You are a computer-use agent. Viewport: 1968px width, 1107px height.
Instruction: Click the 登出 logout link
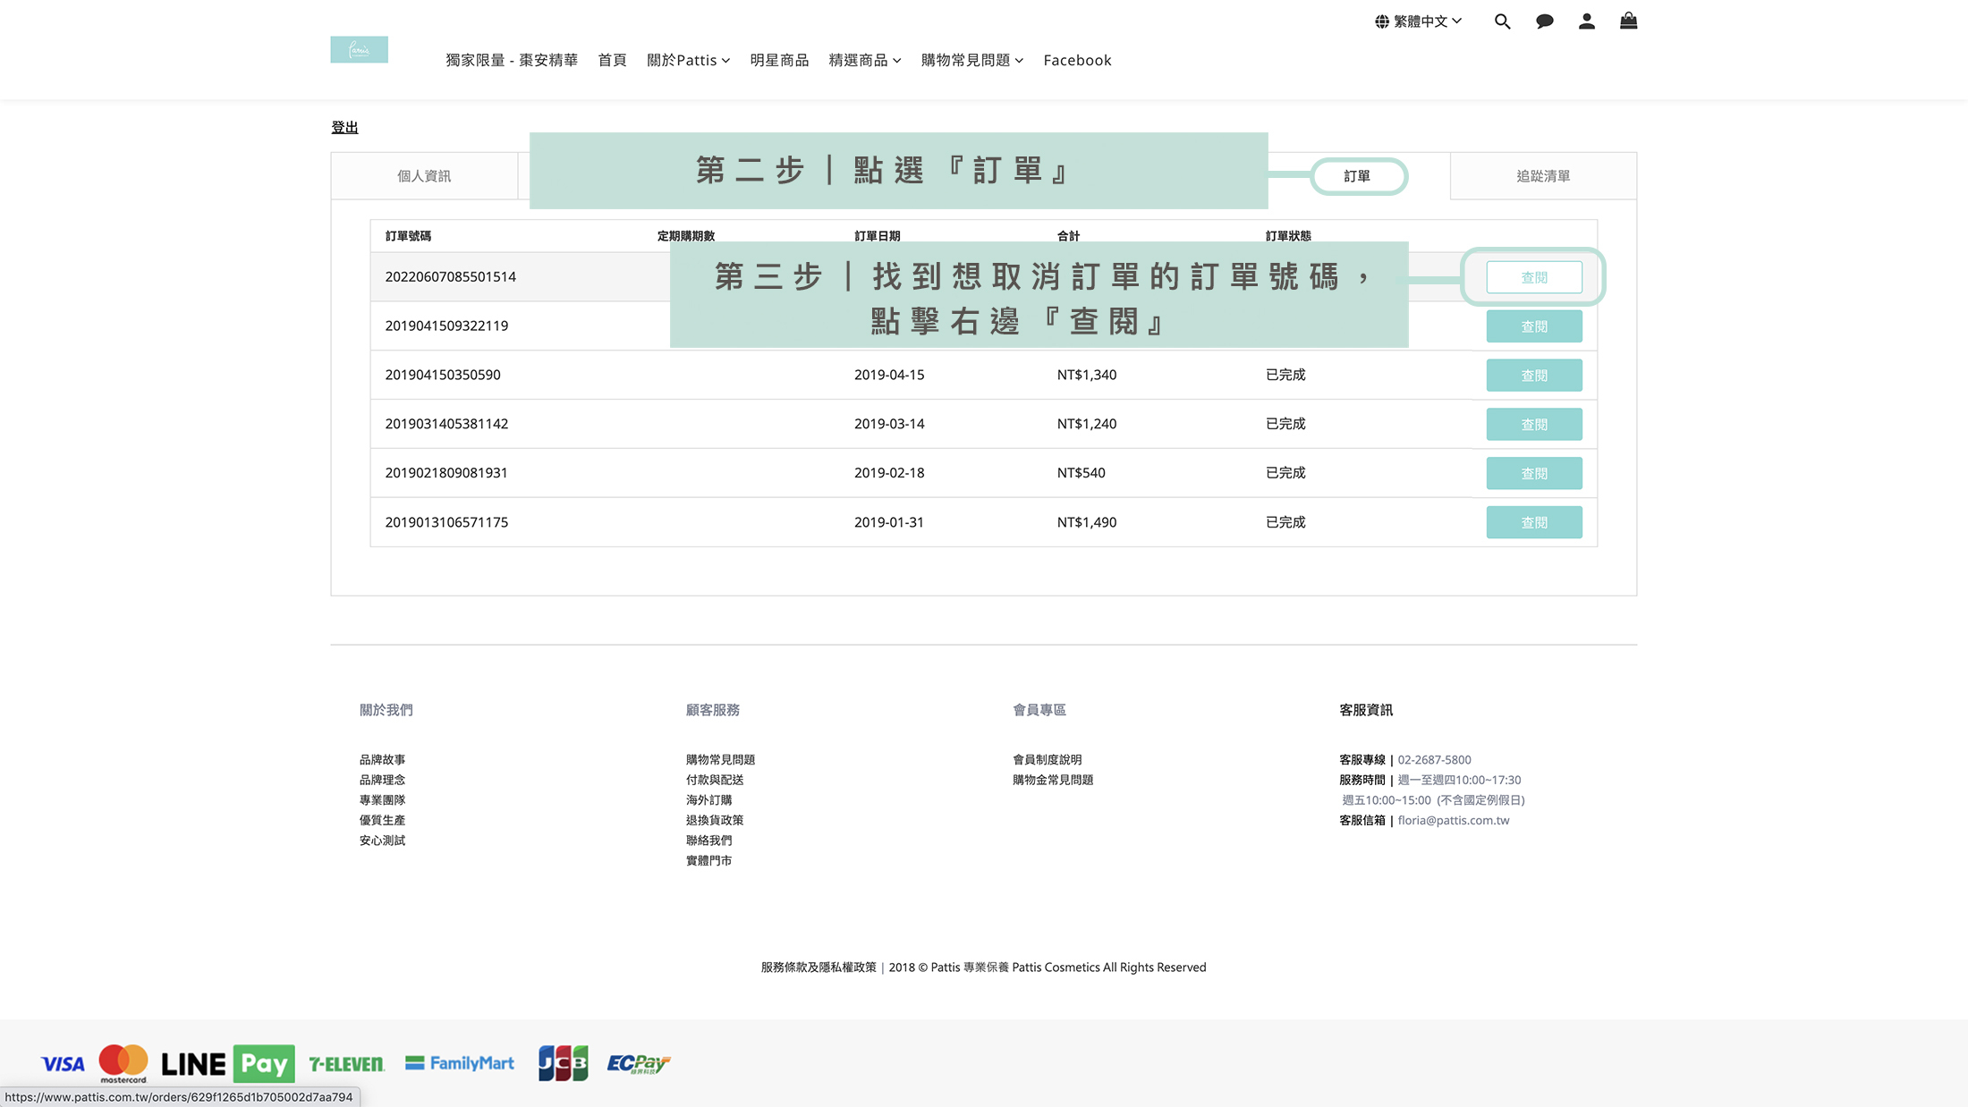point(344,127)
